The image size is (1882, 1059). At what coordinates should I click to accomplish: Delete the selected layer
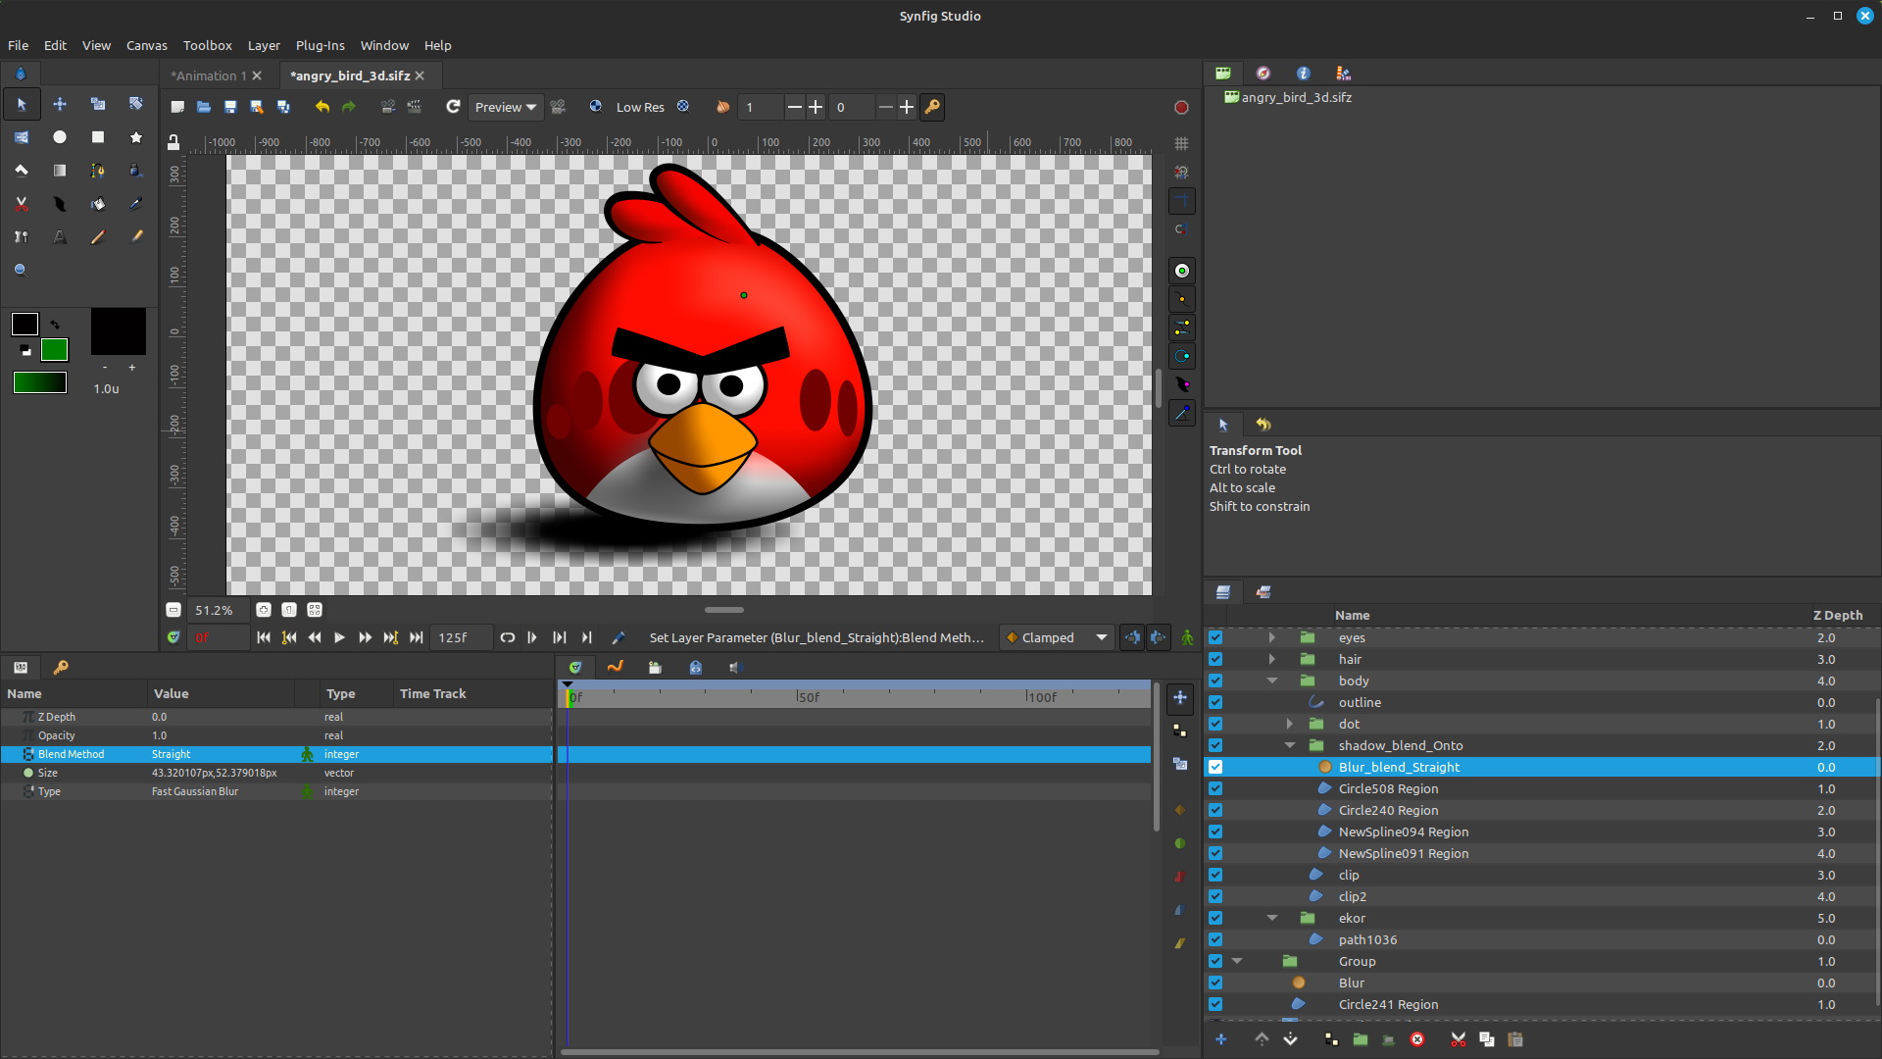tap(1417, 1039)
